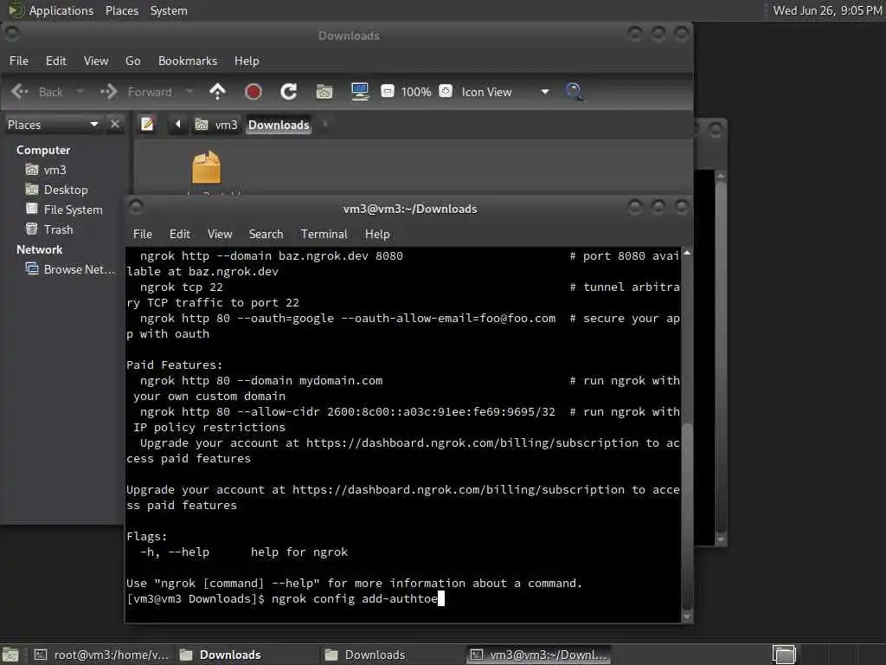Stop loading with the red stop icon

coord(254,92)
